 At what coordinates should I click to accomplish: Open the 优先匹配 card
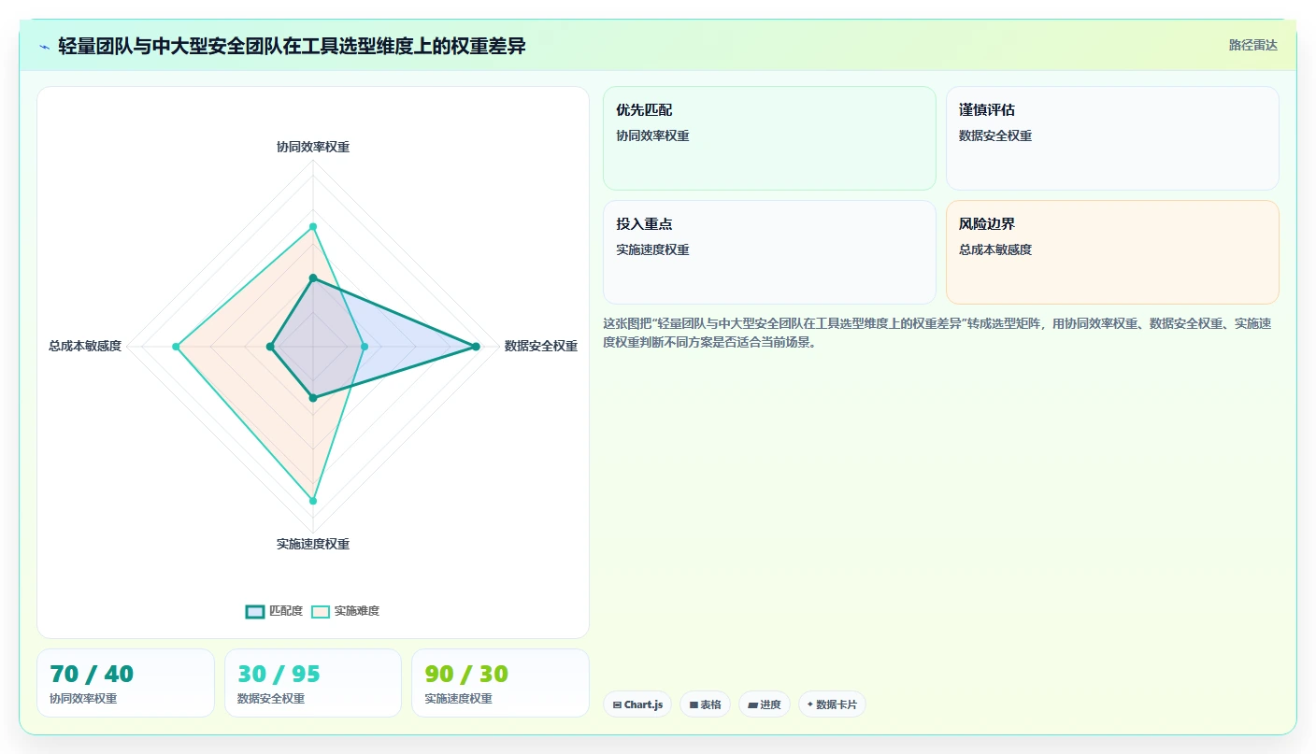769,138
